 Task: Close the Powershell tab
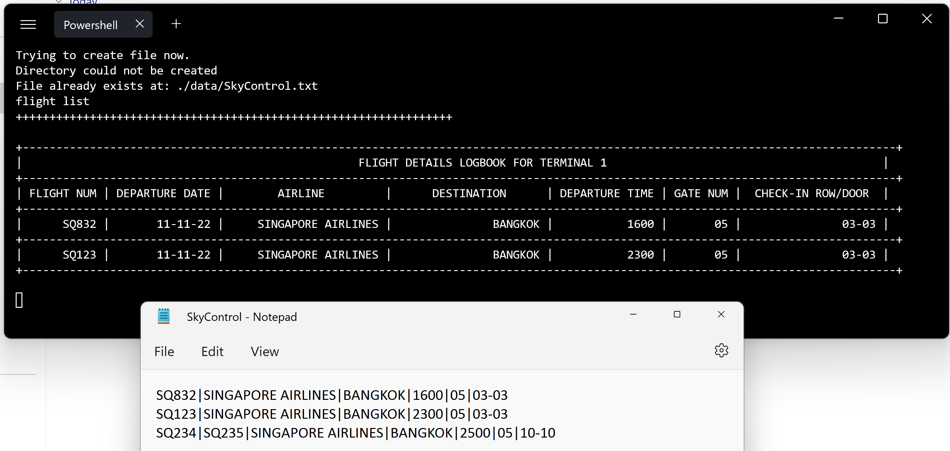[x=140, y=24]
